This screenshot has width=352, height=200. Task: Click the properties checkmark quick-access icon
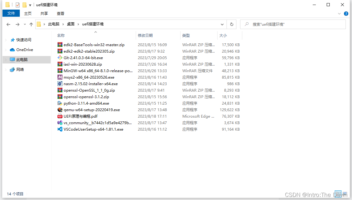click(18, 5)
